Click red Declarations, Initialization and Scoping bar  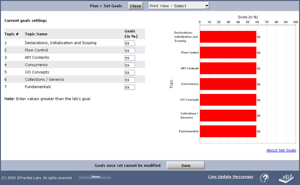point(228,37)
